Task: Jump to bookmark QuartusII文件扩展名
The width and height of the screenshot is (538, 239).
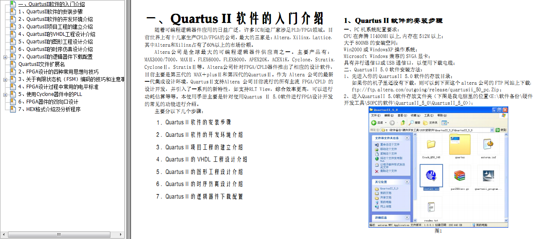Action: pyautogui.click(x=41, y=64)
